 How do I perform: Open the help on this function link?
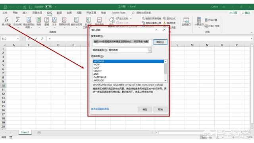tap(100, 109)
